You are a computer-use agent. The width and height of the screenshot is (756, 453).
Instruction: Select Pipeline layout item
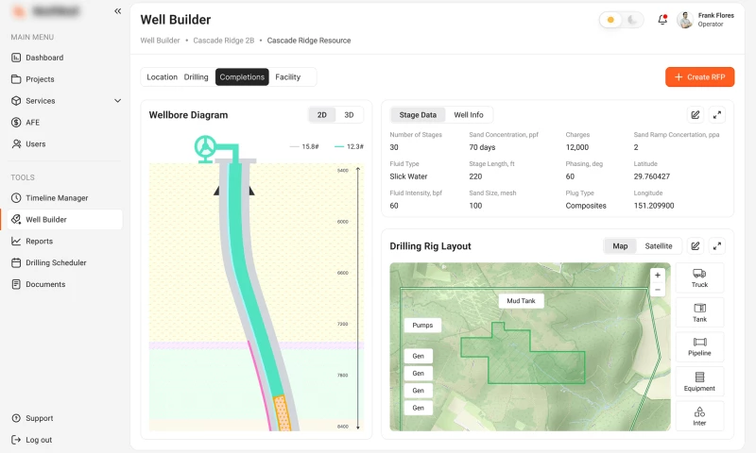click(699, 347)
